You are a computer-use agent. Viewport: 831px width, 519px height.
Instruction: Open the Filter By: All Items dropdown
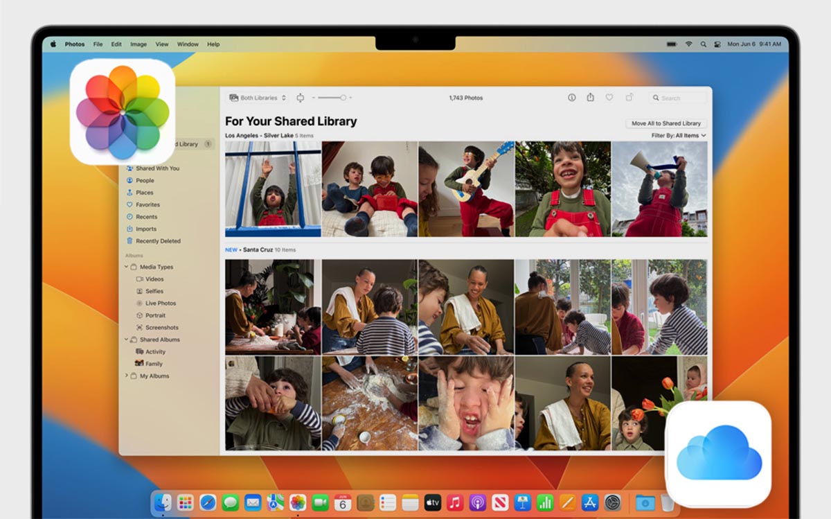[x=678, y=136]
